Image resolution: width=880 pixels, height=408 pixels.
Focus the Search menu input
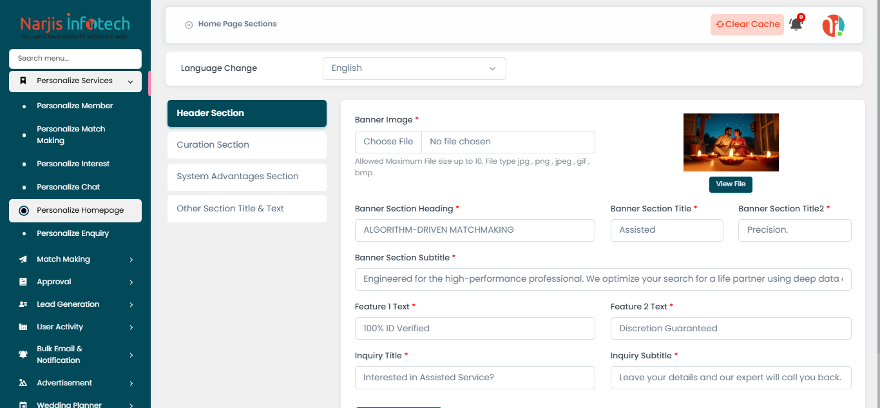coord(75,59)
